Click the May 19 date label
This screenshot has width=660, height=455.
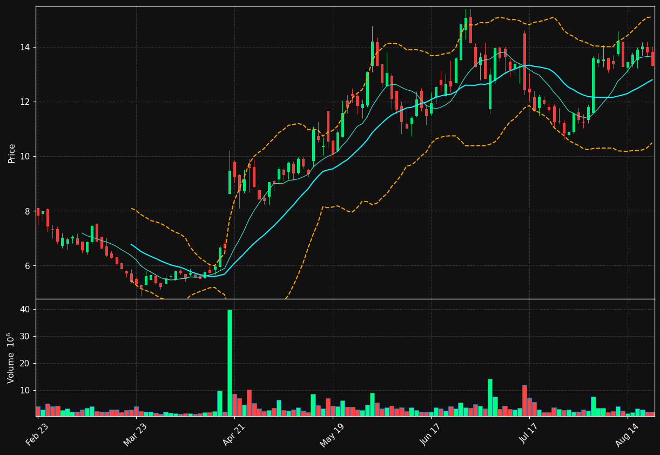332,435
